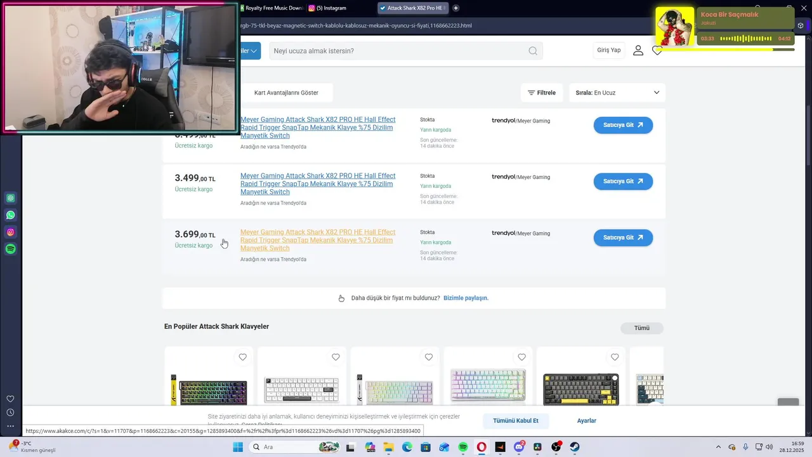Click Giriş Yap login button
This screenshot has height=457, width=812.
609,50
